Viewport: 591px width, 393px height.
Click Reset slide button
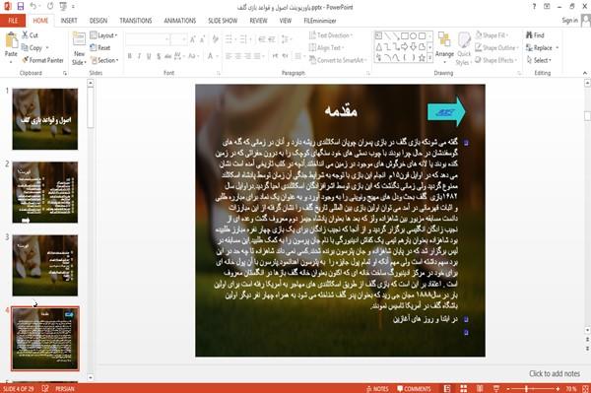[100, 47]
